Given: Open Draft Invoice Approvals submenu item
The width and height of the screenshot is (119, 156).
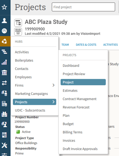Looking at the screenshot, I should click(x=83, y=149).
